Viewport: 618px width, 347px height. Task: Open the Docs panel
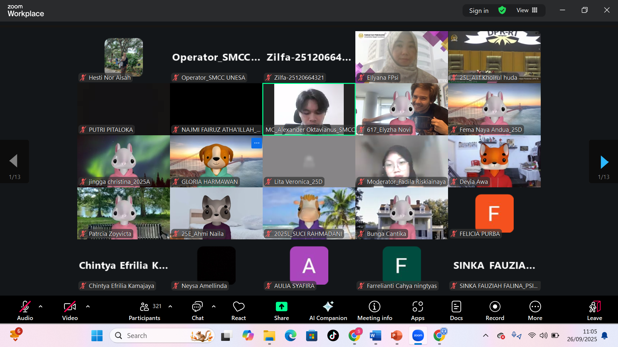[x=456, y=310]
